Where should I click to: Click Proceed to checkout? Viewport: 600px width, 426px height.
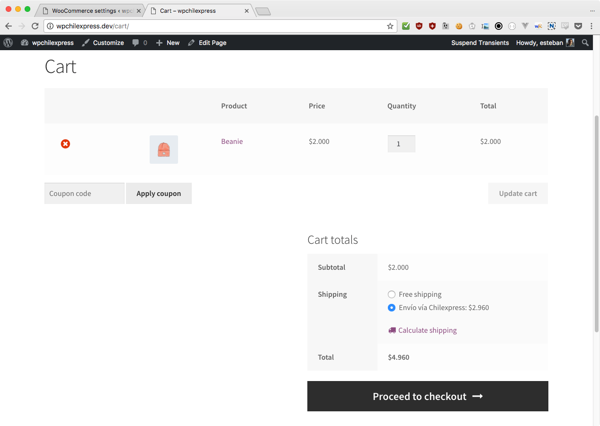[x=428, y=396]
